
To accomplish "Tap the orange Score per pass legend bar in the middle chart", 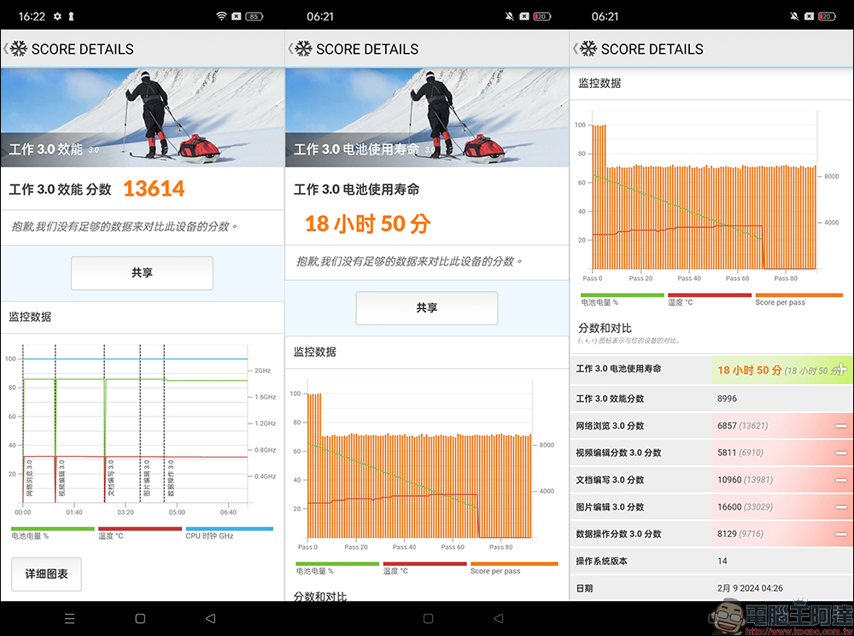I will 514,563.
